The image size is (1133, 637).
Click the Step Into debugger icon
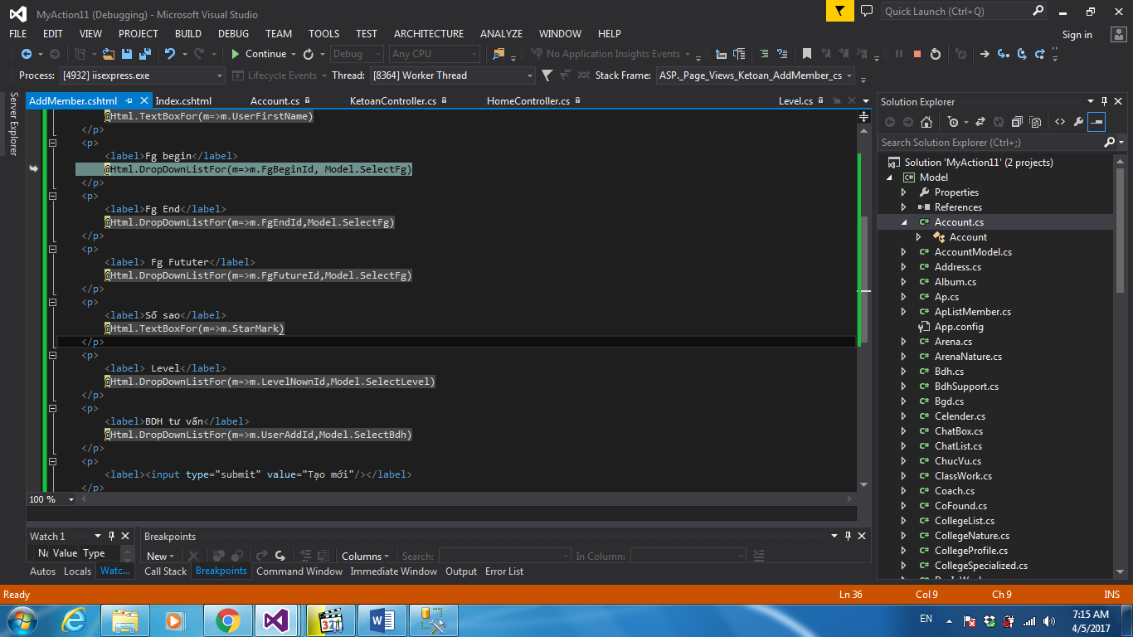click(1004, 54)
